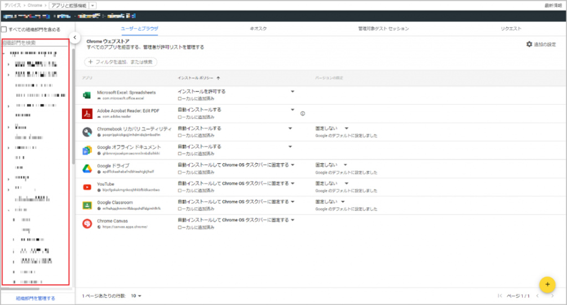Viewport: 567px width, 305px height.
Task: Click デバイス breadcrumb link
Action: point(12,6)
